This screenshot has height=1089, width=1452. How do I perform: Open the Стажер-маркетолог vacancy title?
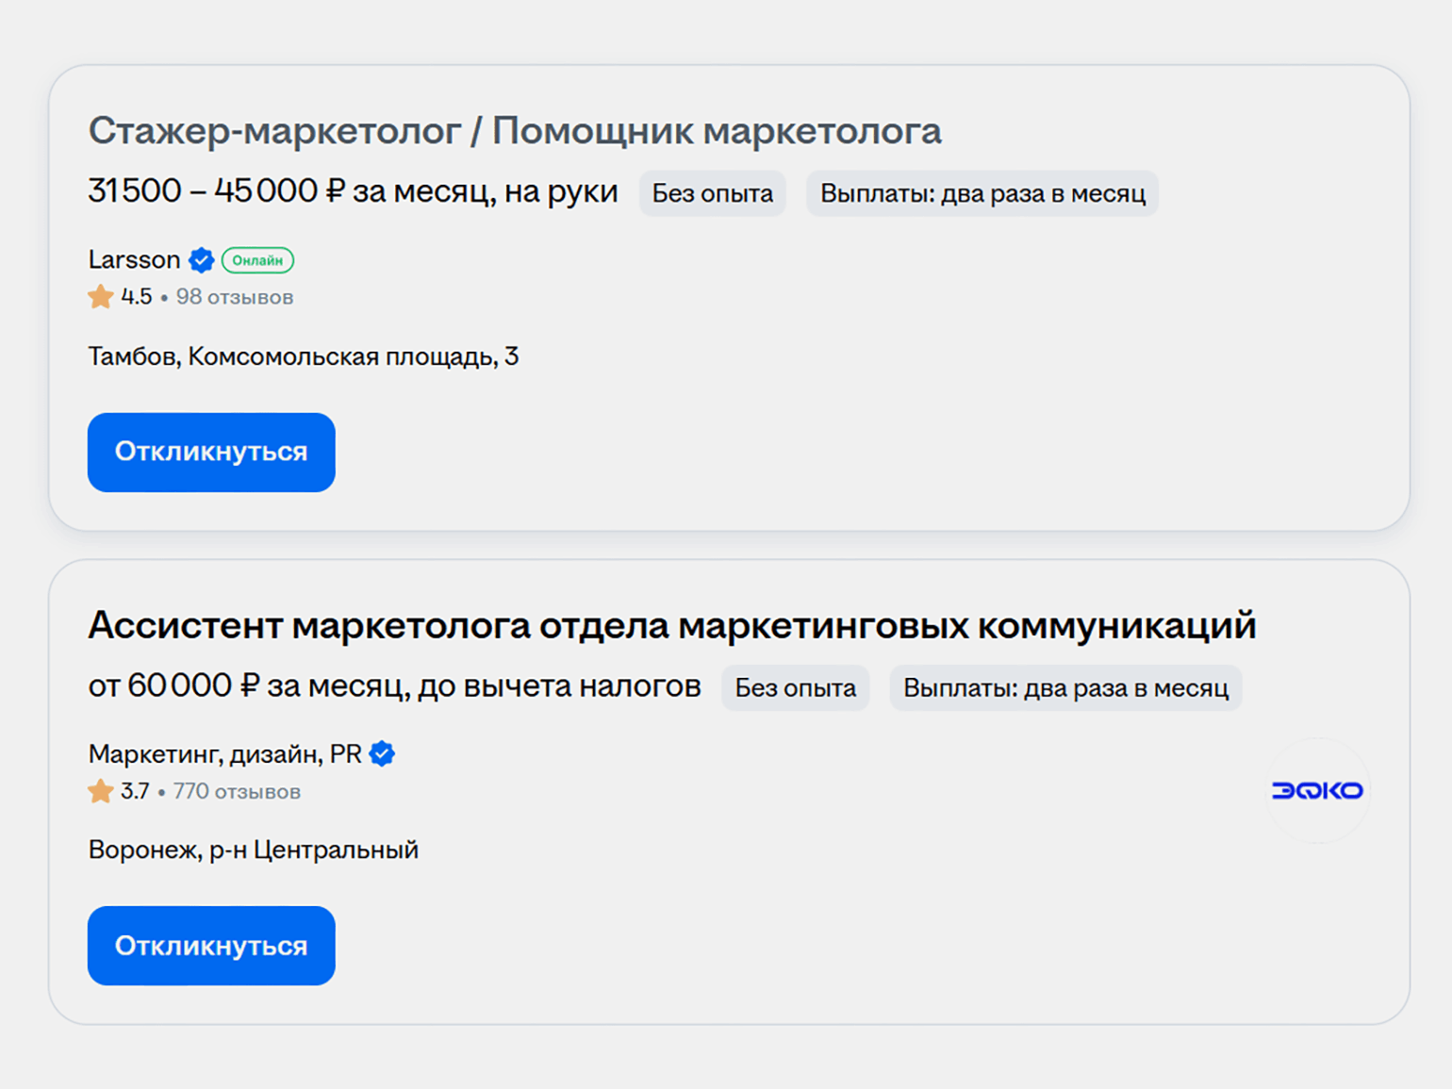tap(515, 131)
